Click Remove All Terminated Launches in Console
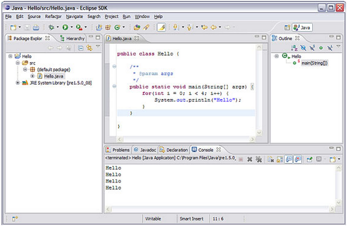The height and width of the screenshot is (226, 347). coord(258,159)
